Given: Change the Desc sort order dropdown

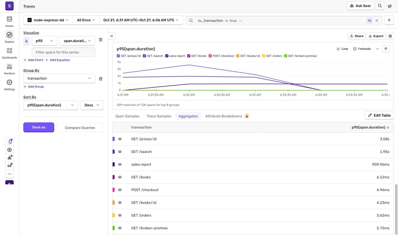Looking at the screenshot, I should click(92, 105).
